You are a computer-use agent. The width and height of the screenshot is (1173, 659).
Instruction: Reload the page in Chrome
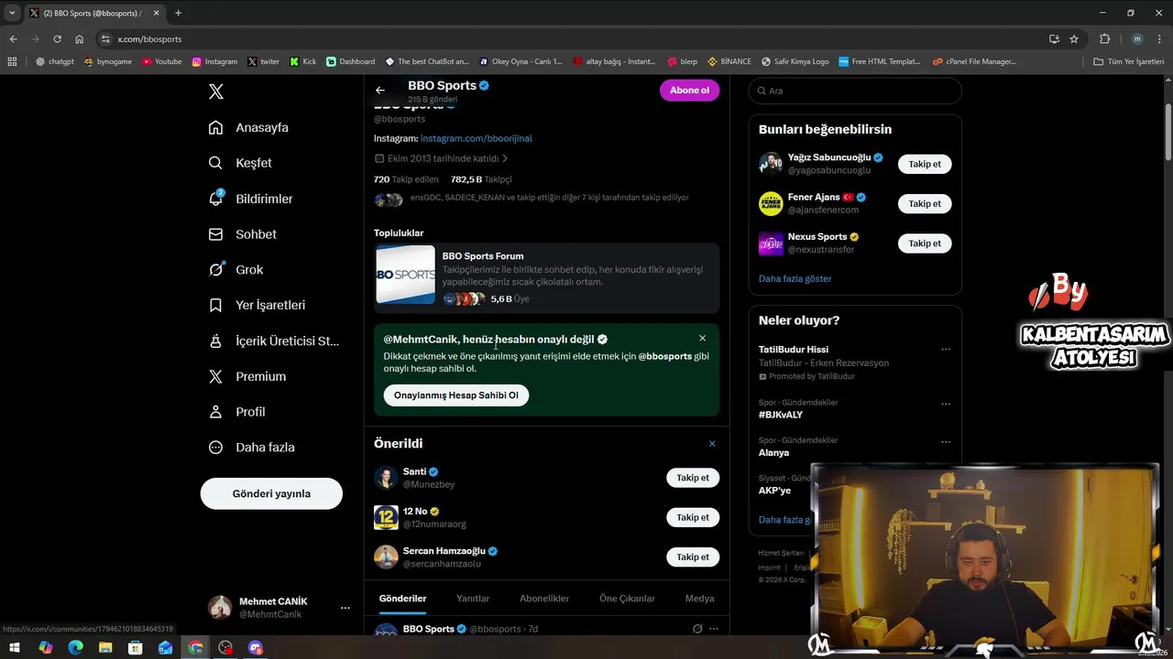(57, 39)
